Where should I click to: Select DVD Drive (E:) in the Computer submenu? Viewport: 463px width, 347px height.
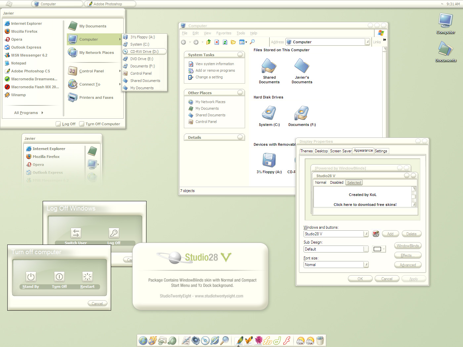click(x=145, y=59)
